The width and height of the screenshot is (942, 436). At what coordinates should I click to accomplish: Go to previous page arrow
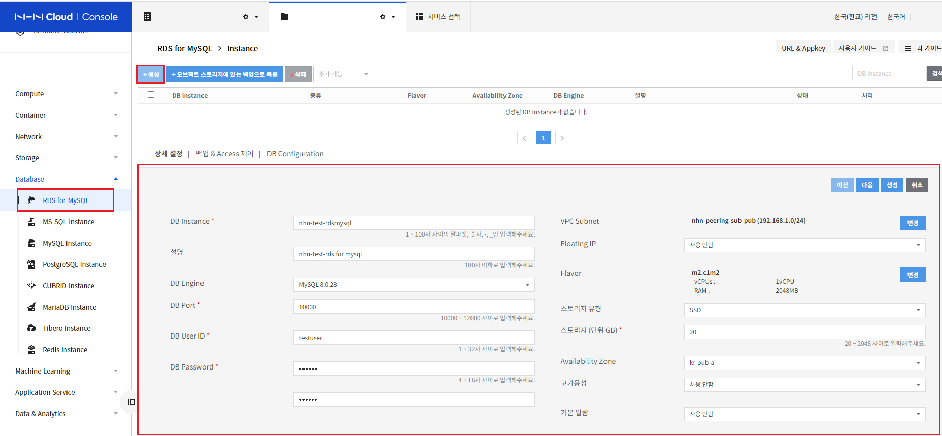point(524,138)
